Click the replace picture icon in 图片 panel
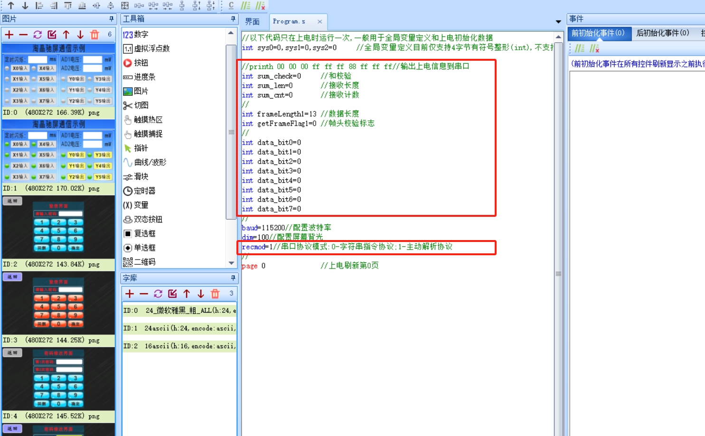 click(x=52, y=35)
